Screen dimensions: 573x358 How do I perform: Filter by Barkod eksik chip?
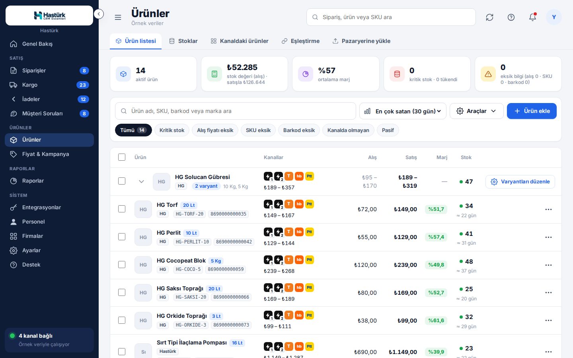(x=299, y=130)
